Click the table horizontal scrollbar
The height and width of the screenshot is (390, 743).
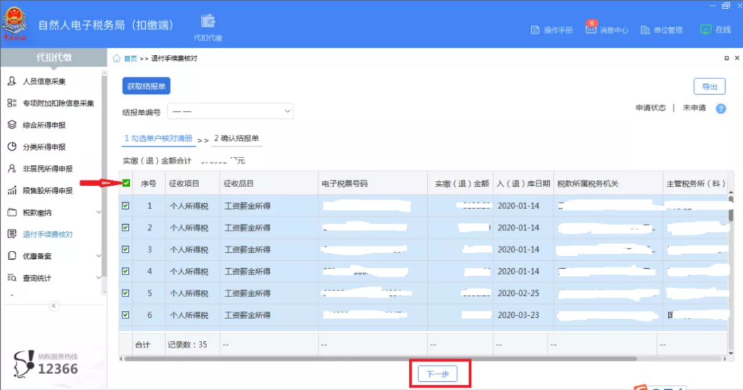pyautogui.click(x=380, y=359)
